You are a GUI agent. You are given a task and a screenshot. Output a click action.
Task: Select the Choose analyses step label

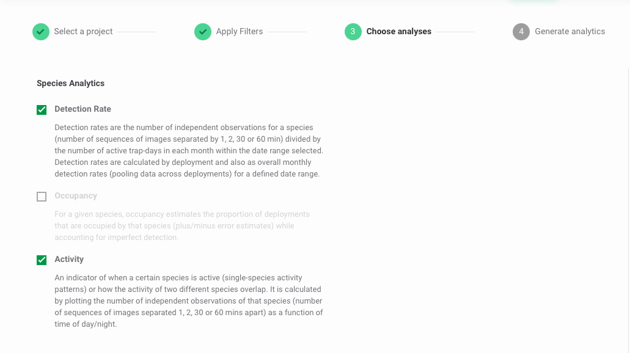coord(398,31)
